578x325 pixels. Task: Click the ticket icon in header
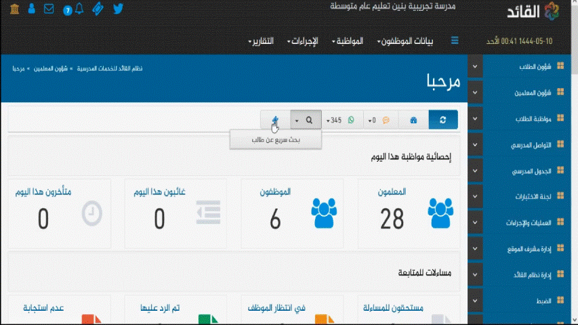tap(98, 9)
